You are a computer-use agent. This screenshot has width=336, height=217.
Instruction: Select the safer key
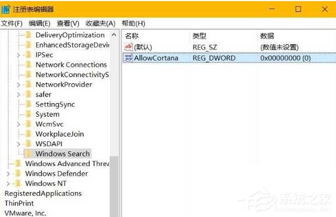44,94
